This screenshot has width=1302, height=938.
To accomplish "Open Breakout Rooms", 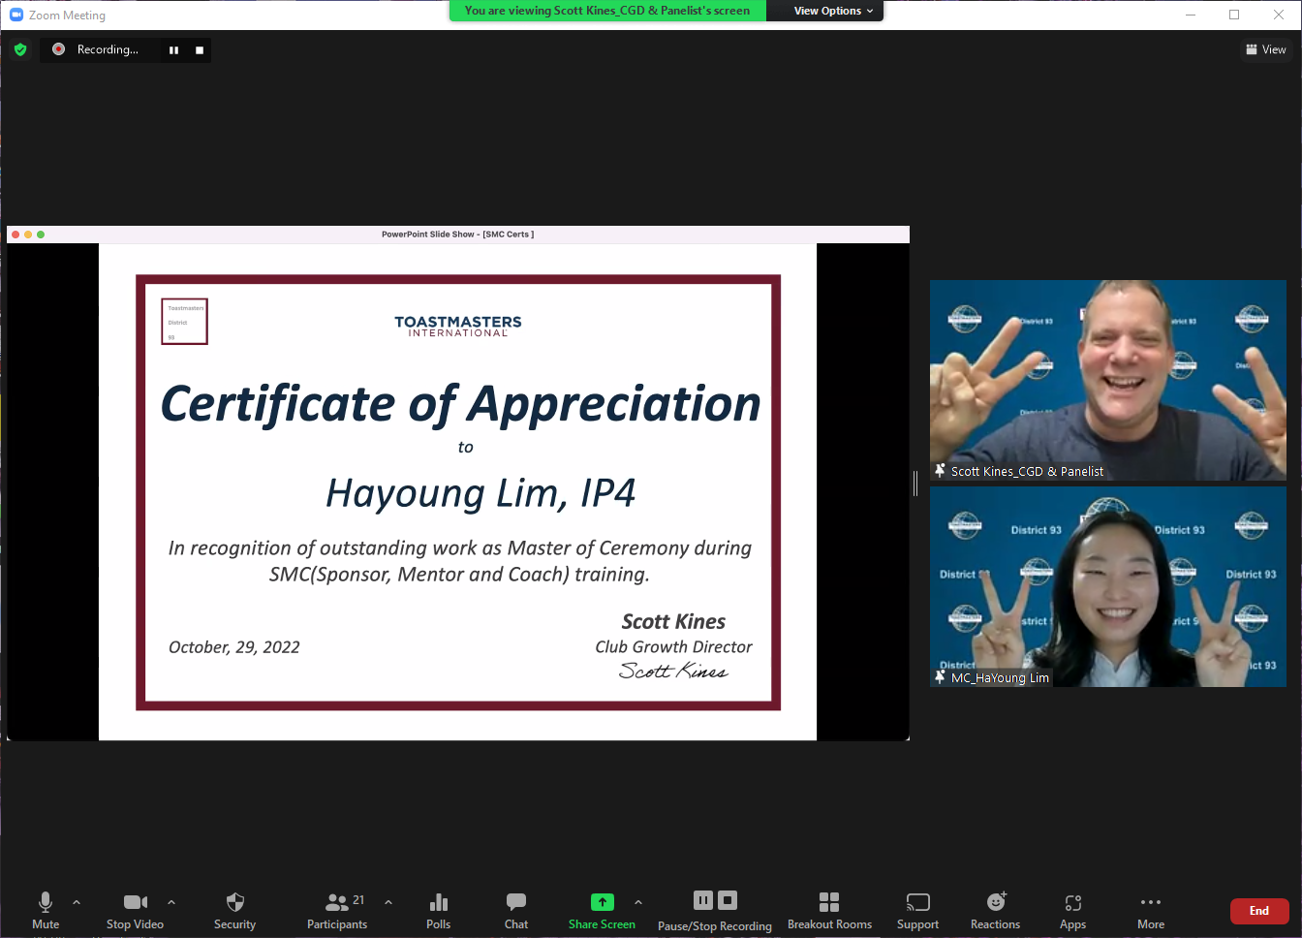I will [x=829, y=911].
